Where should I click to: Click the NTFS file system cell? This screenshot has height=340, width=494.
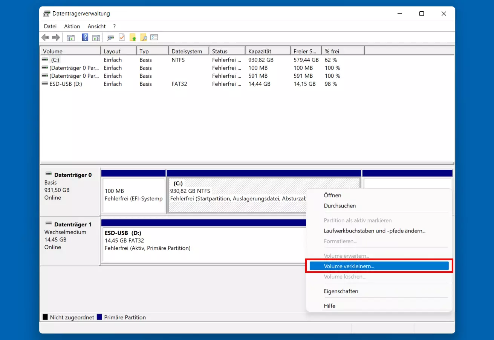pyautogui.click(x=178, y=60)
